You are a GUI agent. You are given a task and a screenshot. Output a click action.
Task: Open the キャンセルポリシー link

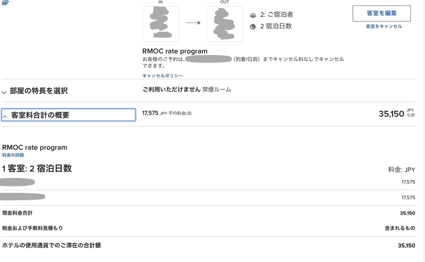(162, 76)
